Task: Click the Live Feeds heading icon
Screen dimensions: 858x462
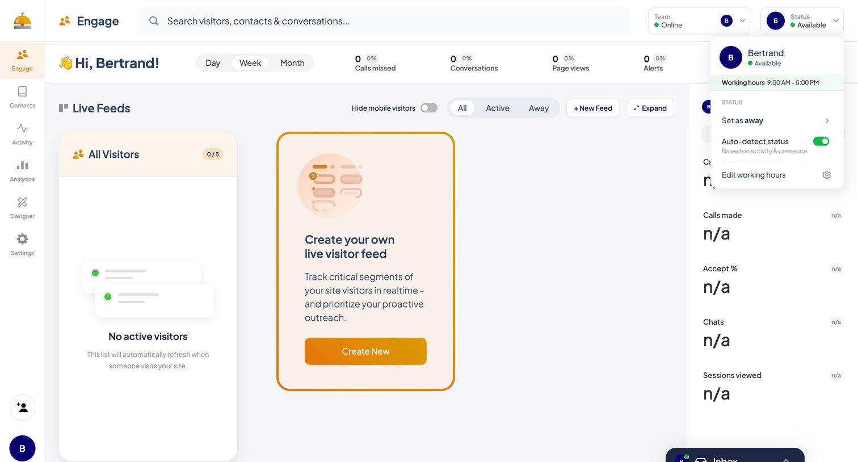Action: (x=64, y=108)
